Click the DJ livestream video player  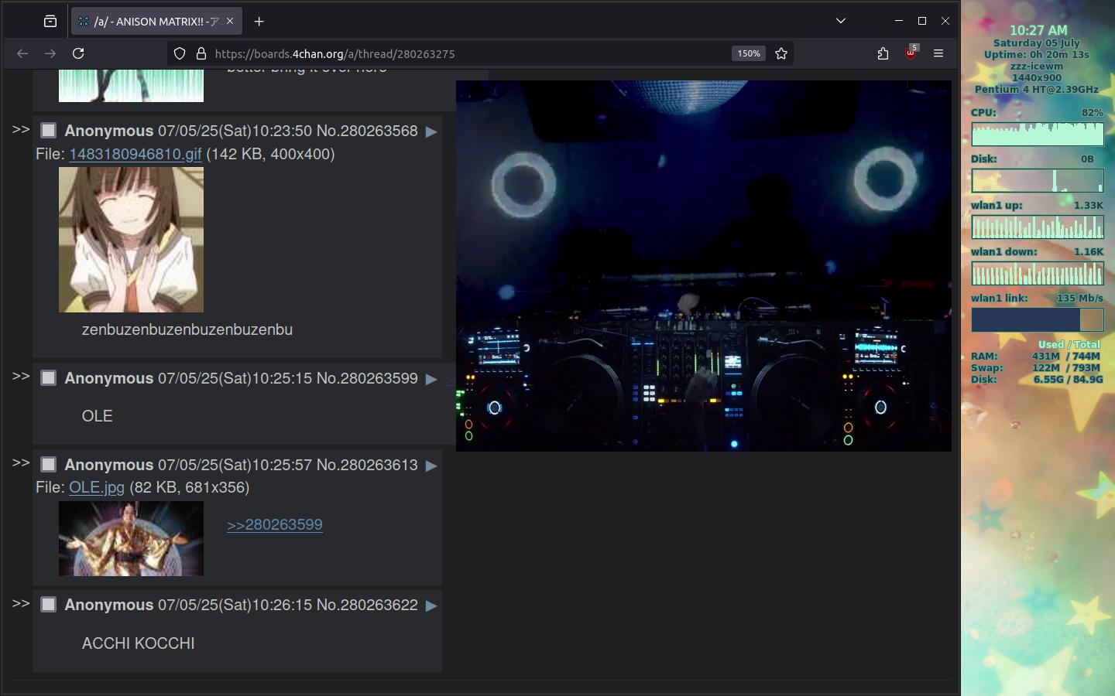[x=704, y=265]
